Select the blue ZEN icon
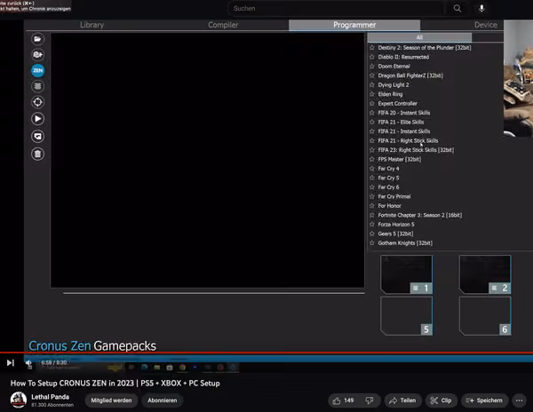The height and width of the screenshot is (412, 533). 37,70
